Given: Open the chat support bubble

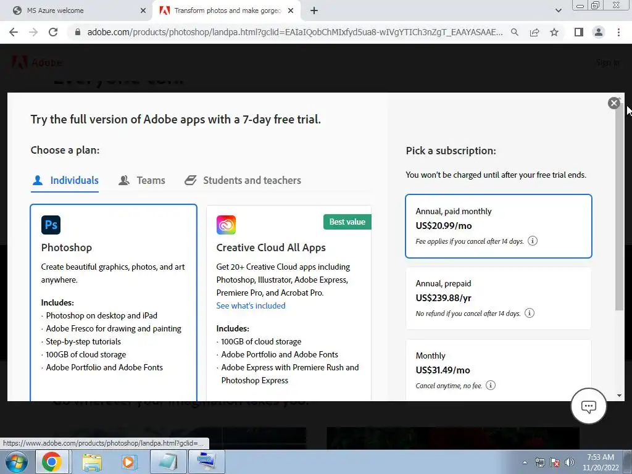Looking at the screenshot, I should click(588, 406).
